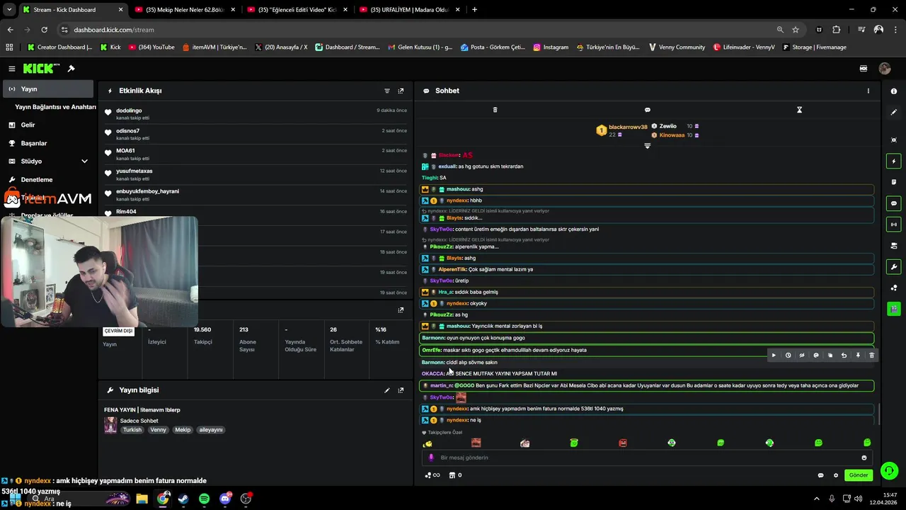Click the aileyayını stream tag
906x510 pixels.
point(211,430)
